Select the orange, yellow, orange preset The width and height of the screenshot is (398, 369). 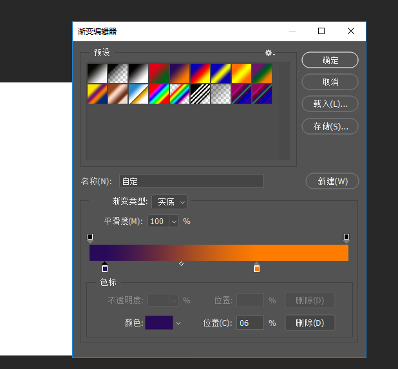(x=242, y=73)
